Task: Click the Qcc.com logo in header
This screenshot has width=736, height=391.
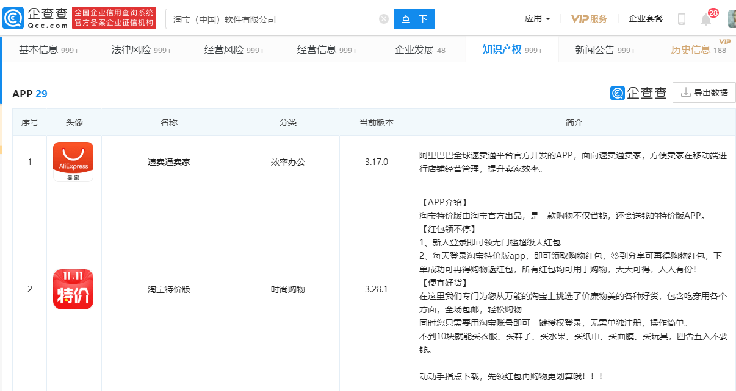Action: 35,18
